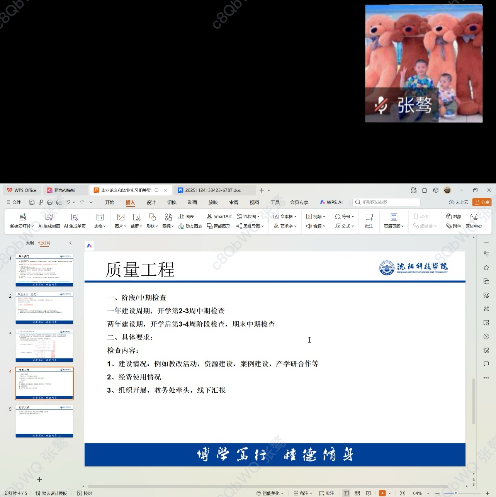Expand the 64% zoom level dropdown

coord(428,494)
